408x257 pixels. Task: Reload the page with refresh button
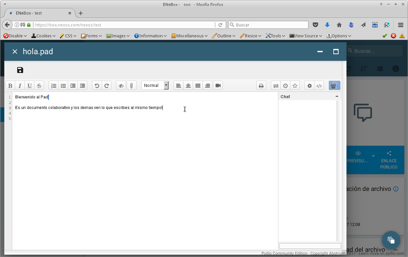click(220, 25)
